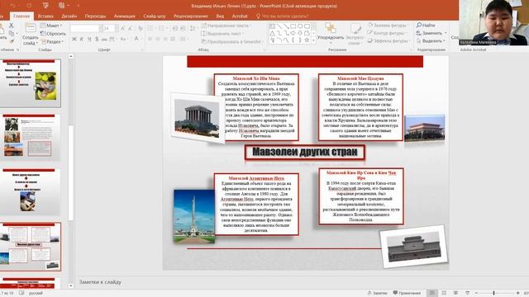Viewport: 529px width, 297px height.
Task: Toggle Italic К formatting
Action: coord(81,39)
